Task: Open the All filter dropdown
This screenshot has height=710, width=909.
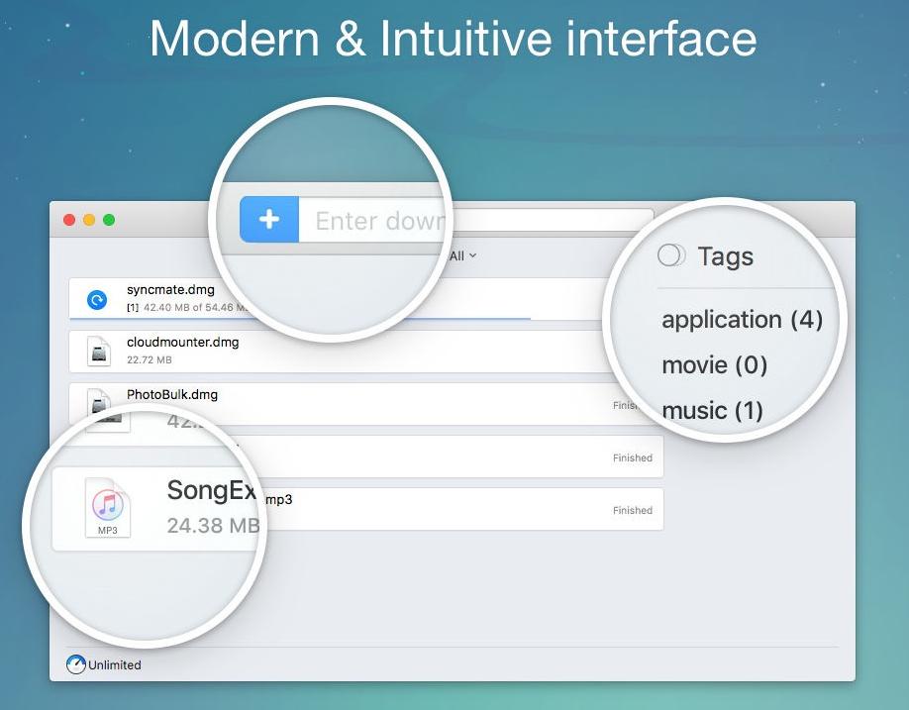Action: 462,255
